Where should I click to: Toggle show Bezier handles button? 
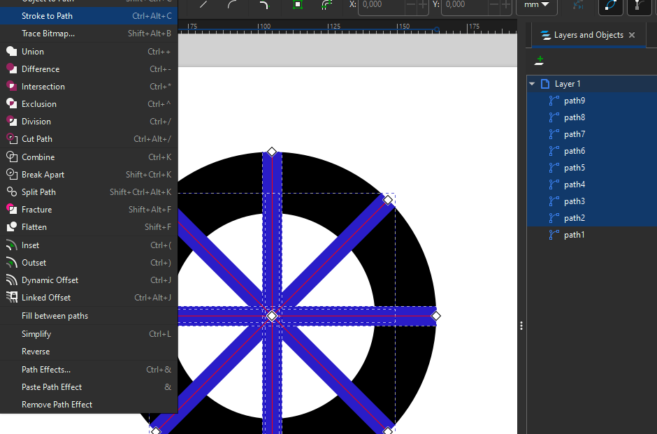coord(640,5)
